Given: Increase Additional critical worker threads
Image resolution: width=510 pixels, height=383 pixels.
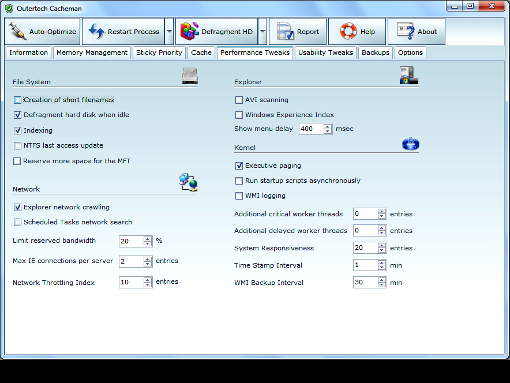Looking at the screenshot, I should click(382, 212).
